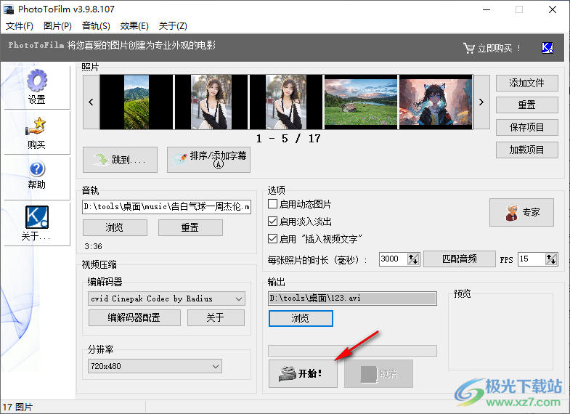The image size is (570, 414).
Task: Click the 添加文件 button
Action: pos(526,84)
